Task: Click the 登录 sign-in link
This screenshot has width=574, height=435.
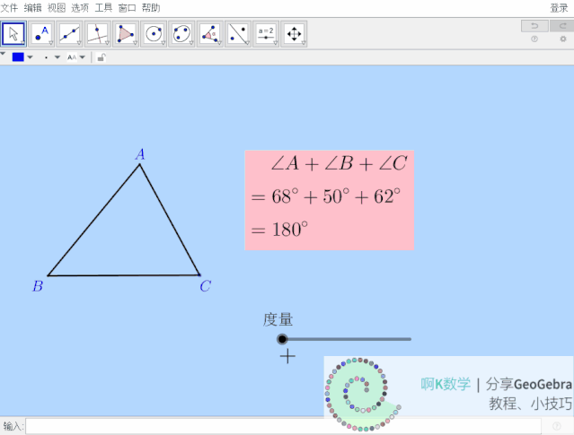Action: pyautogui.click(x=559, y=8)
